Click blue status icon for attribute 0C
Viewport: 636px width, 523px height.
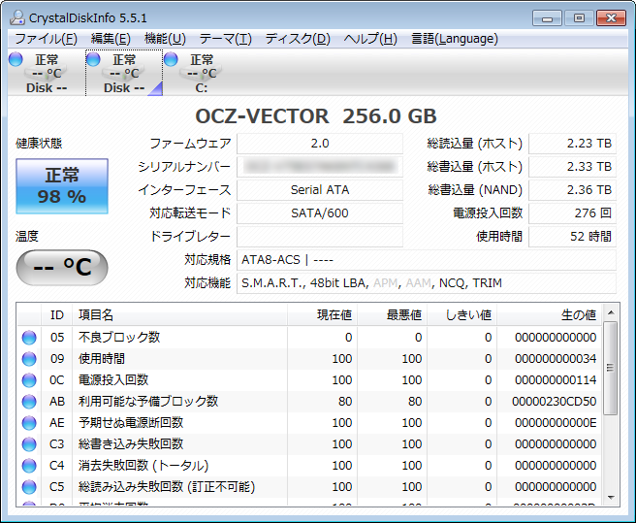[x=29, y=380]
